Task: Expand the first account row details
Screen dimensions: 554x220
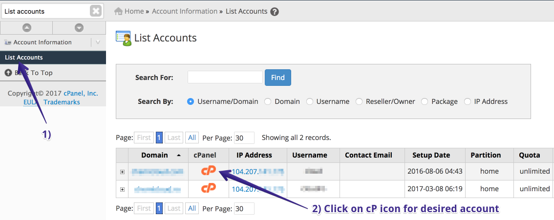Action: (x=122, y=172)
